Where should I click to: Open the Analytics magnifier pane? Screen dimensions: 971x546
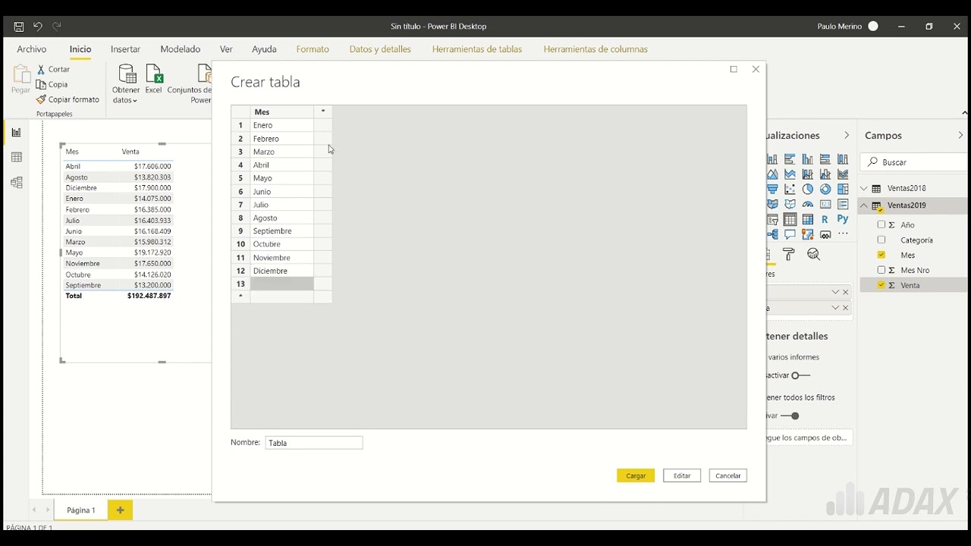click(814, 255)
